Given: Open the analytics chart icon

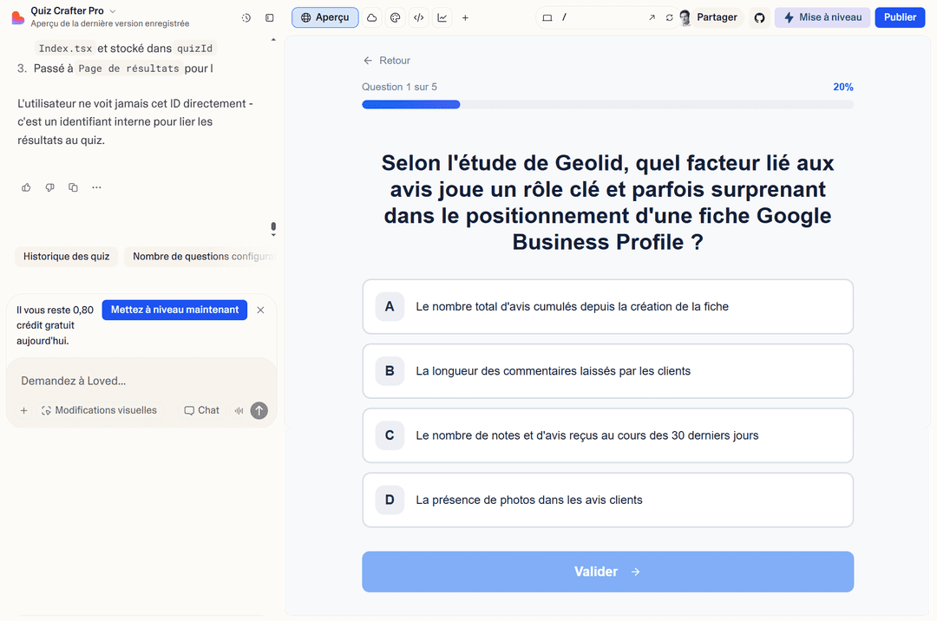Looking at the screenshot, I should pyautogui.click(x=442, y=17).
